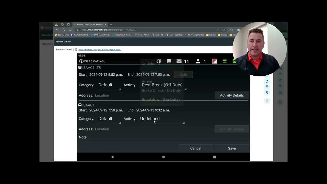Image resolution: width=327 pixels, height=184 pixels.
Task: Open the alert notification bubble icon
Action: (x=169, y=61)
